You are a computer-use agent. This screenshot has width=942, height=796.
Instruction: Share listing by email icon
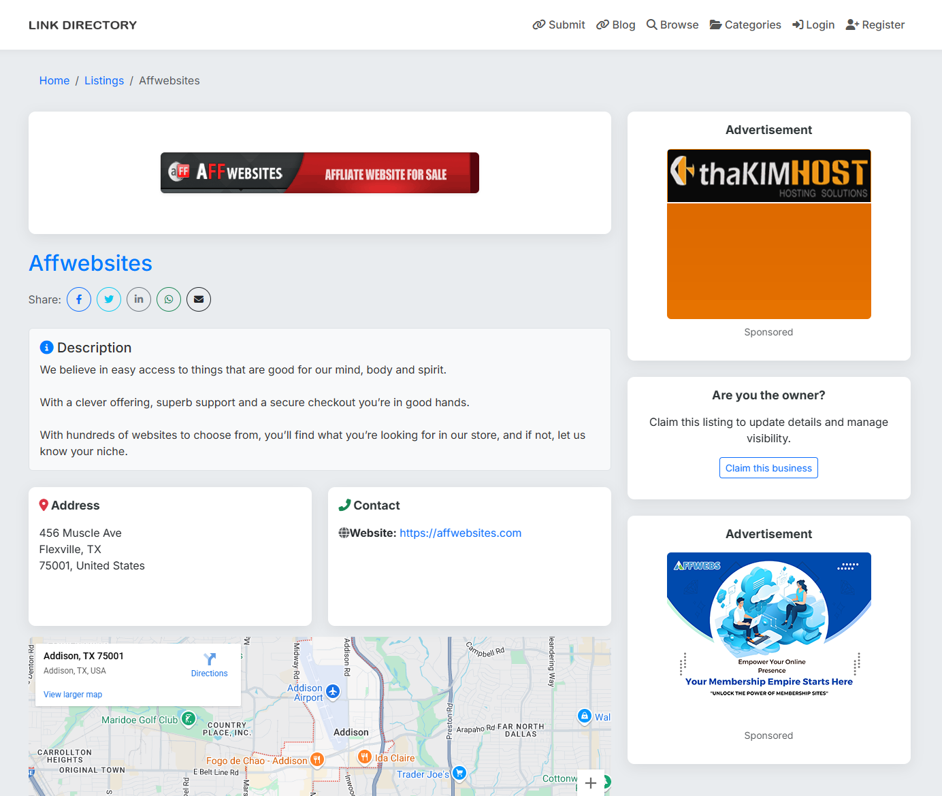199,299
